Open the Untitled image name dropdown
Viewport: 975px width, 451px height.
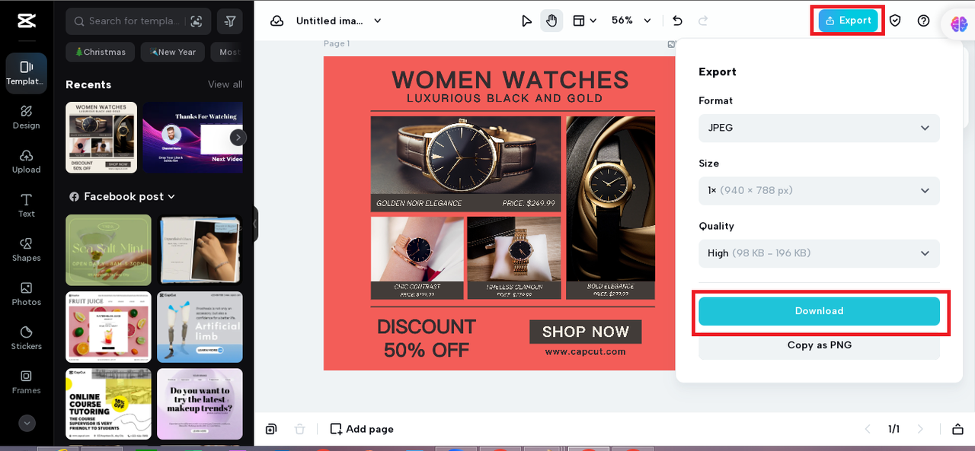click(339, 21)
